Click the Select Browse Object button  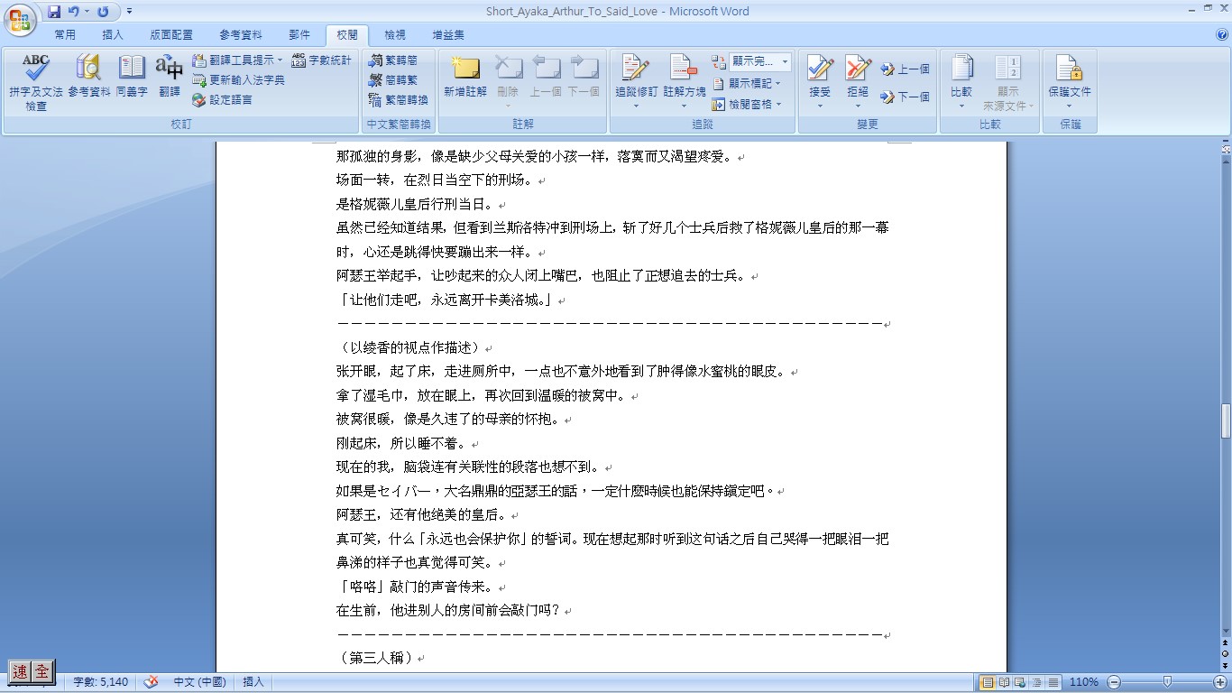(x=1225, y=653)
